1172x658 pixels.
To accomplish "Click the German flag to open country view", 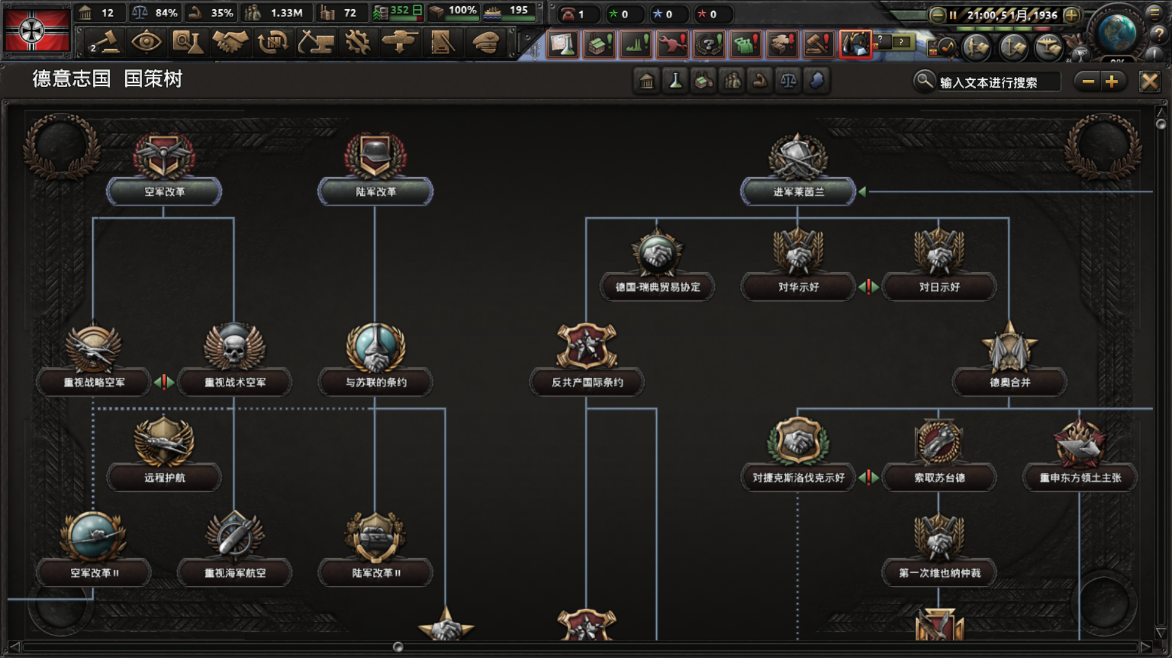I will pos(36,30).
